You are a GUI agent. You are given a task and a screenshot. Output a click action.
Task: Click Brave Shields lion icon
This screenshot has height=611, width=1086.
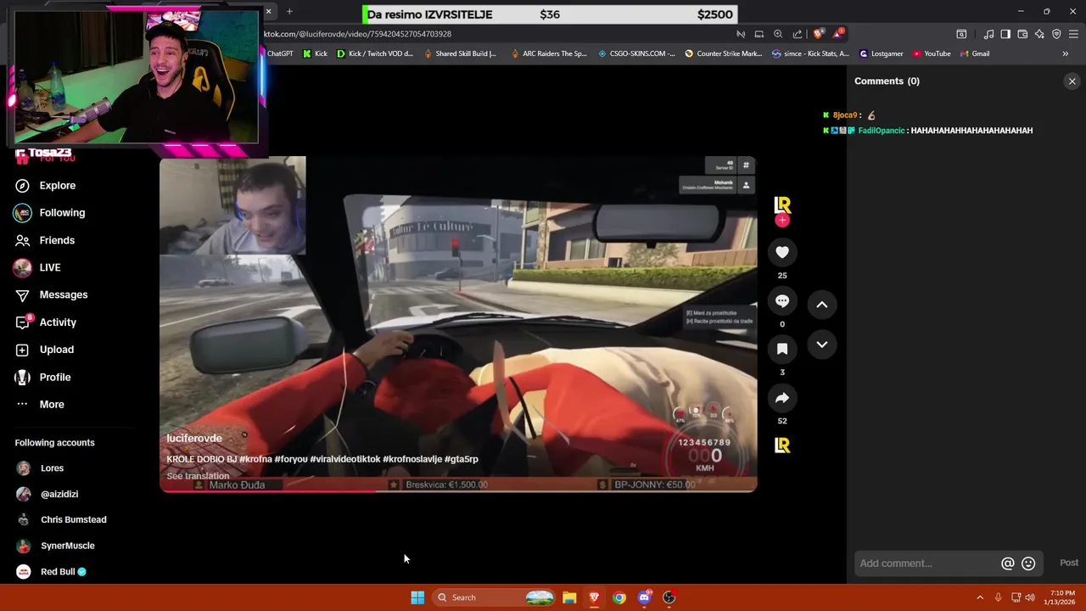coord(818,34)
